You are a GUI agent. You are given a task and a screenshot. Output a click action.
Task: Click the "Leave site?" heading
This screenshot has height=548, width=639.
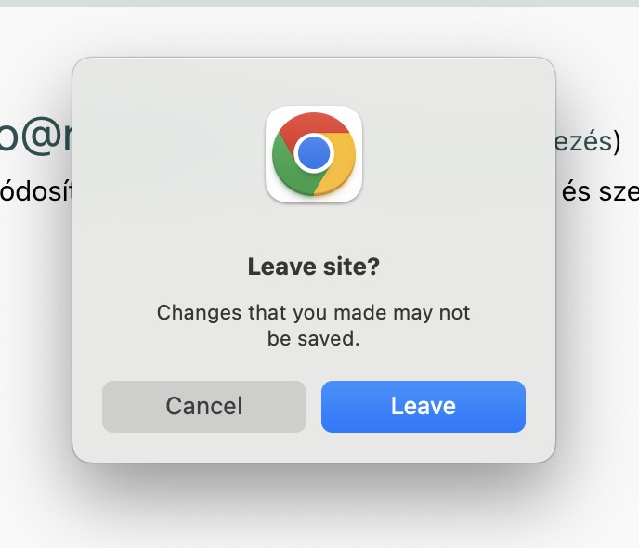(314, 267)
